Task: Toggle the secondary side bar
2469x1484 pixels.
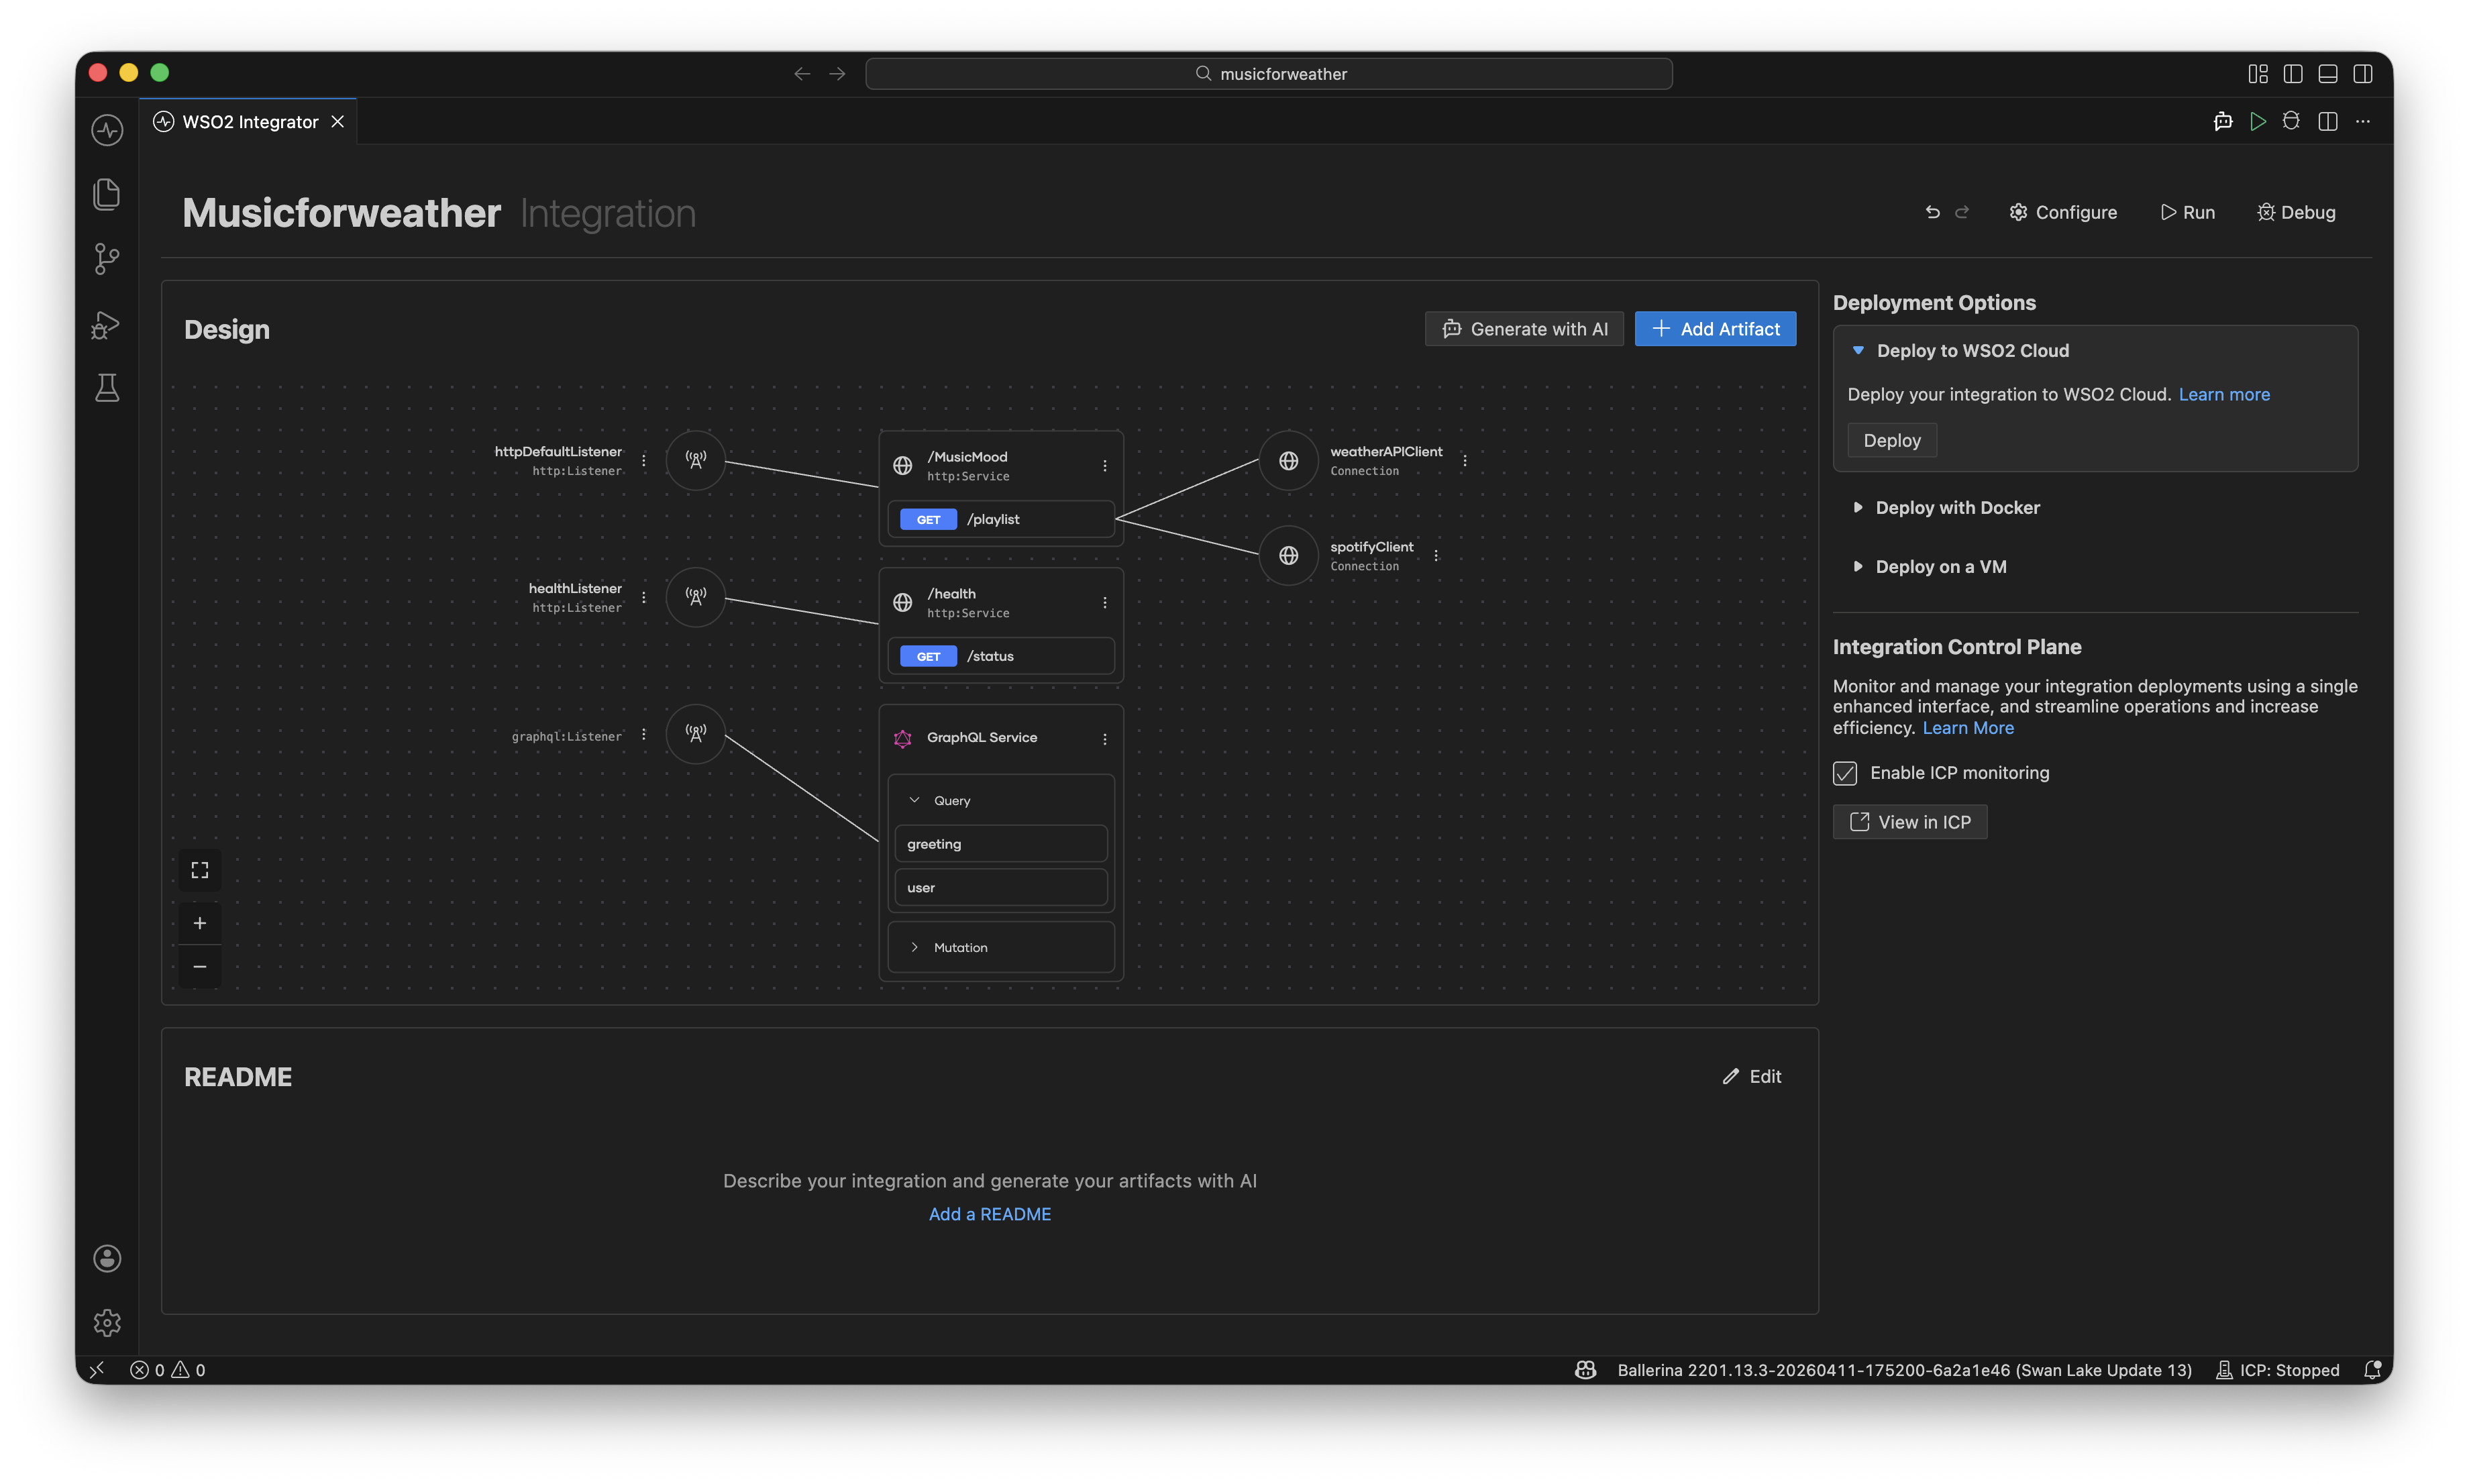Action: click(2362, 74)
